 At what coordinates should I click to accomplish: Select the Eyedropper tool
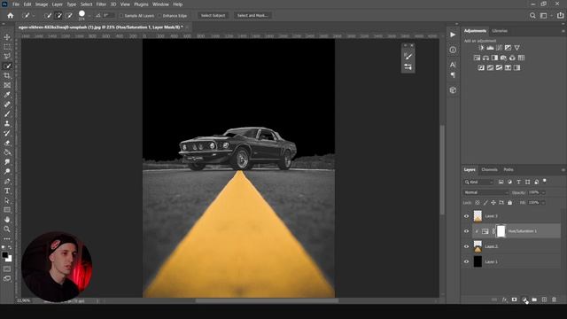pos(7,95)
